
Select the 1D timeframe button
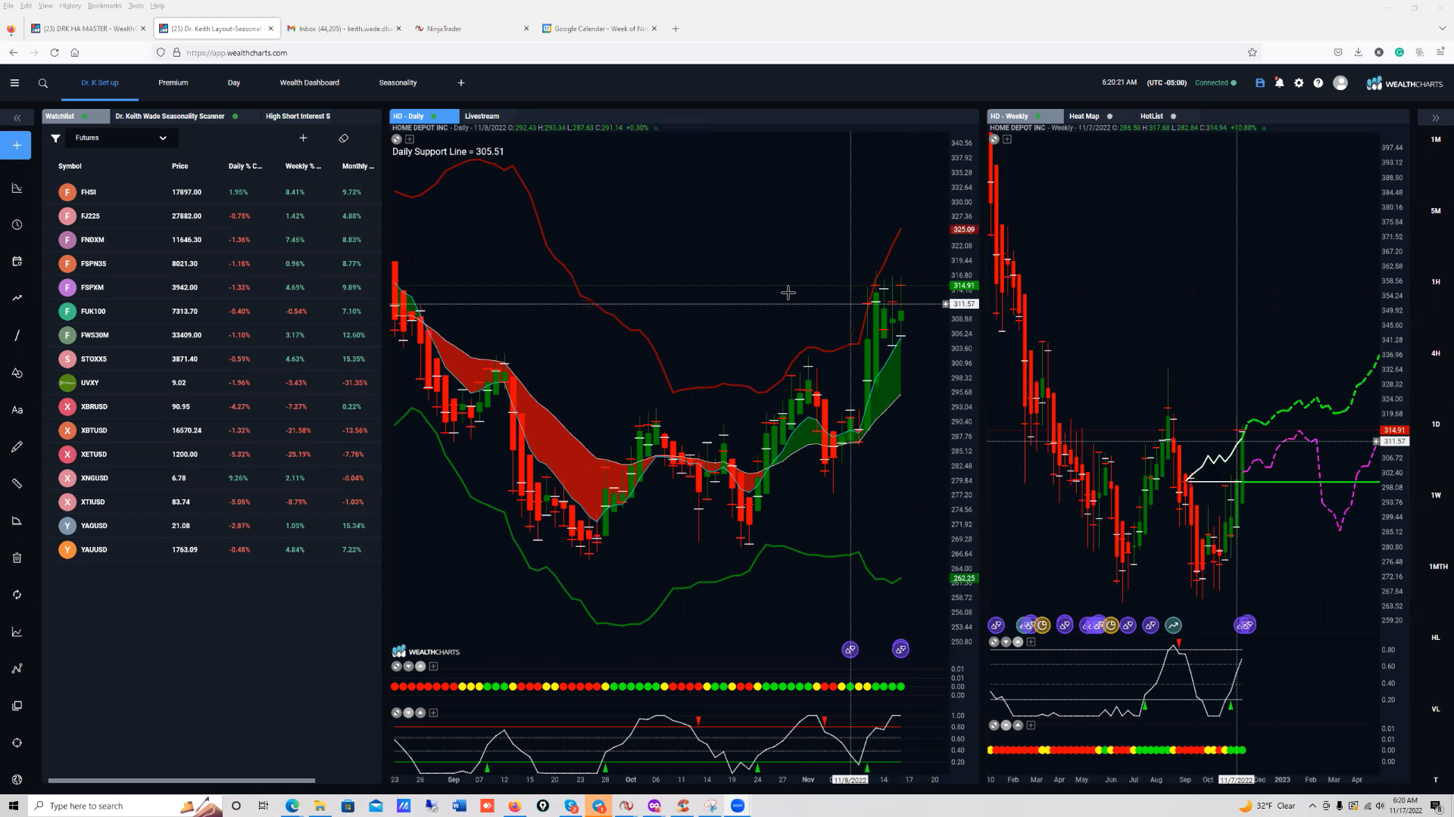pos(1436,424)
